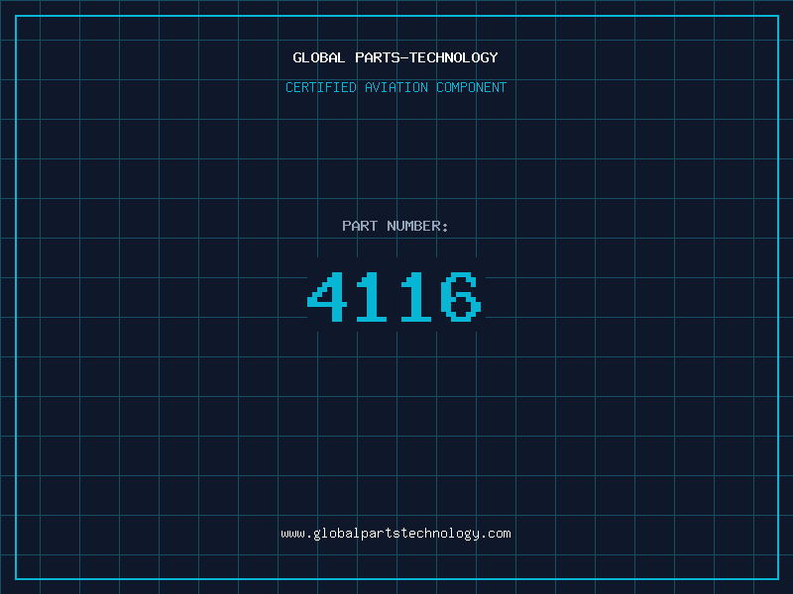Screen dimensions: 793x594
Task: Click the PART NUMBER: label
Action: [x=396, y=226]
